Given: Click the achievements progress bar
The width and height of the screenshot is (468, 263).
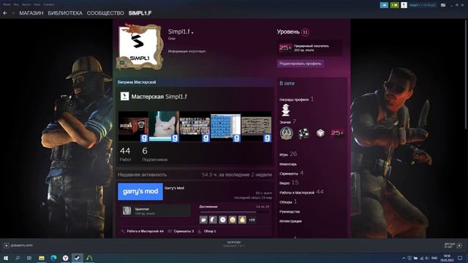Looking at the screenshot, I should [234, 212].
